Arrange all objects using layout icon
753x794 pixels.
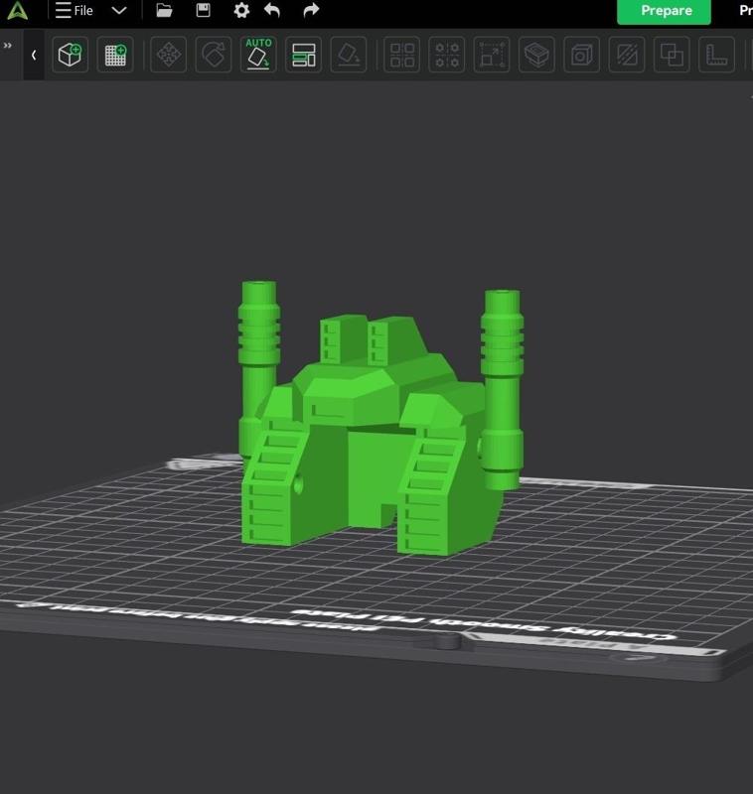(x=304, y=55)
